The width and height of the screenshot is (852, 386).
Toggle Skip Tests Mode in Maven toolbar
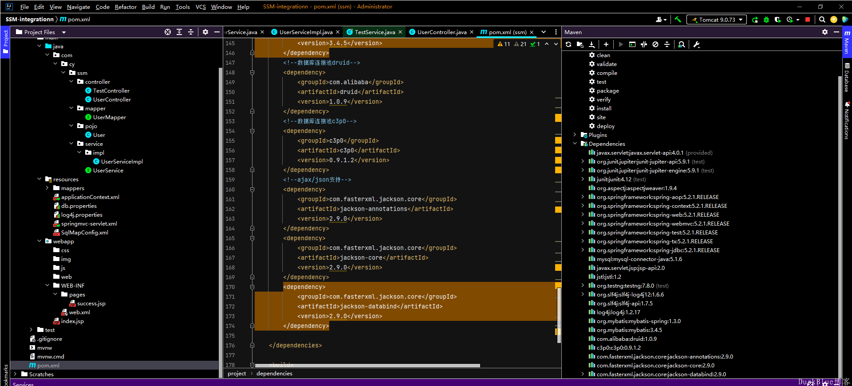click(x=655, y=44)
